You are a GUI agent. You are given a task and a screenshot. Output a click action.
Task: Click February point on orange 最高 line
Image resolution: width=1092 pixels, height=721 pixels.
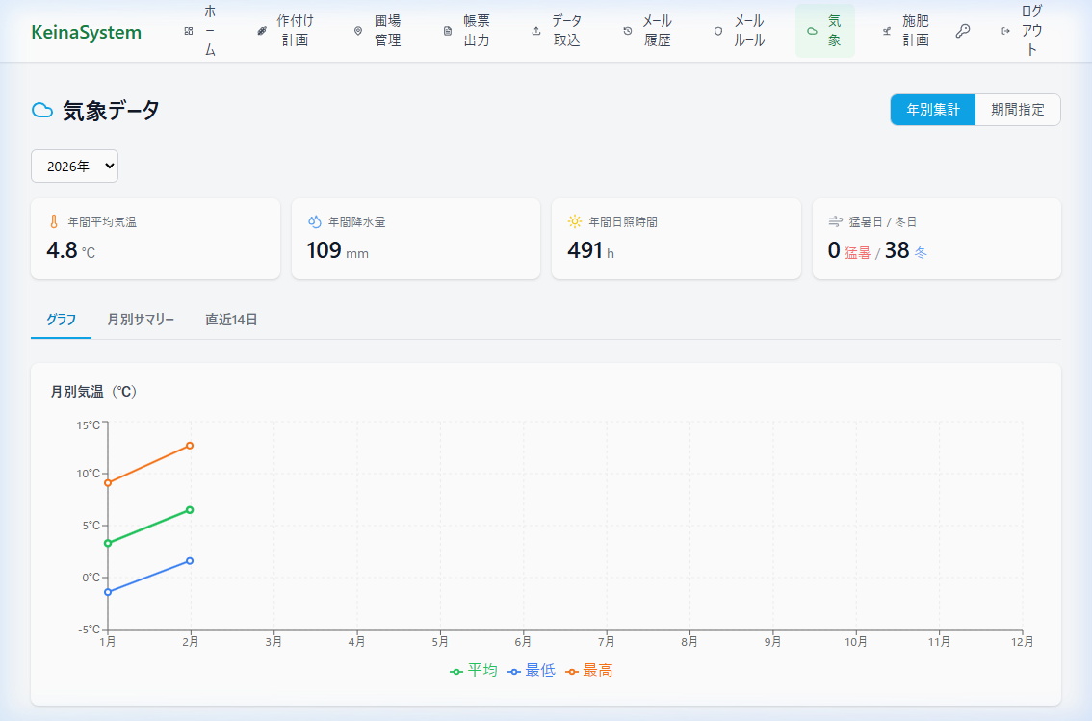[x=190, y=446]
